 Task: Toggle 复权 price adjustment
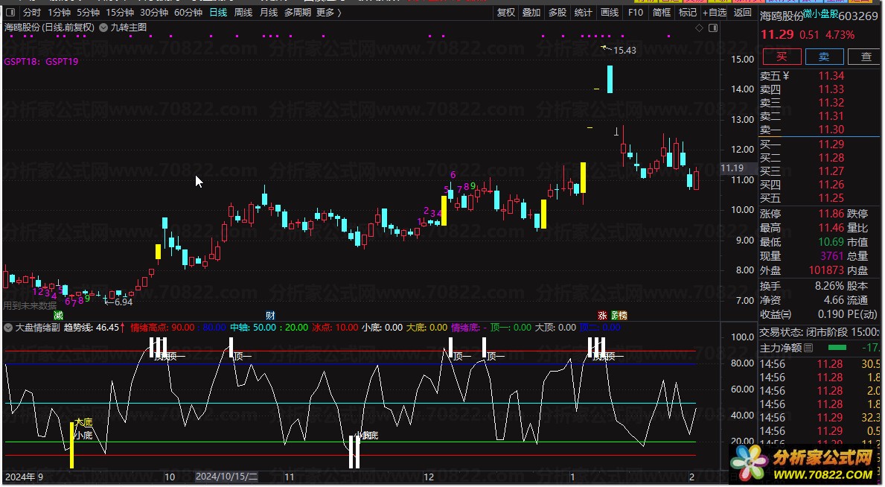(x=506, y=13)
